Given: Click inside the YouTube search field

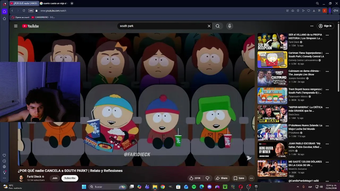Looking at the screenshot, I should click(162, 26).
